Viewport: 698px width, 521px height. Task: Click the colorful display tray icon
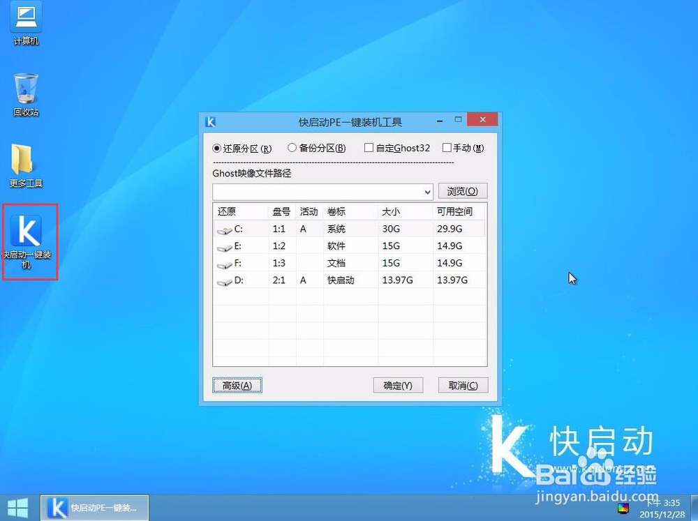pyautogui.click(x=623, y=508)
